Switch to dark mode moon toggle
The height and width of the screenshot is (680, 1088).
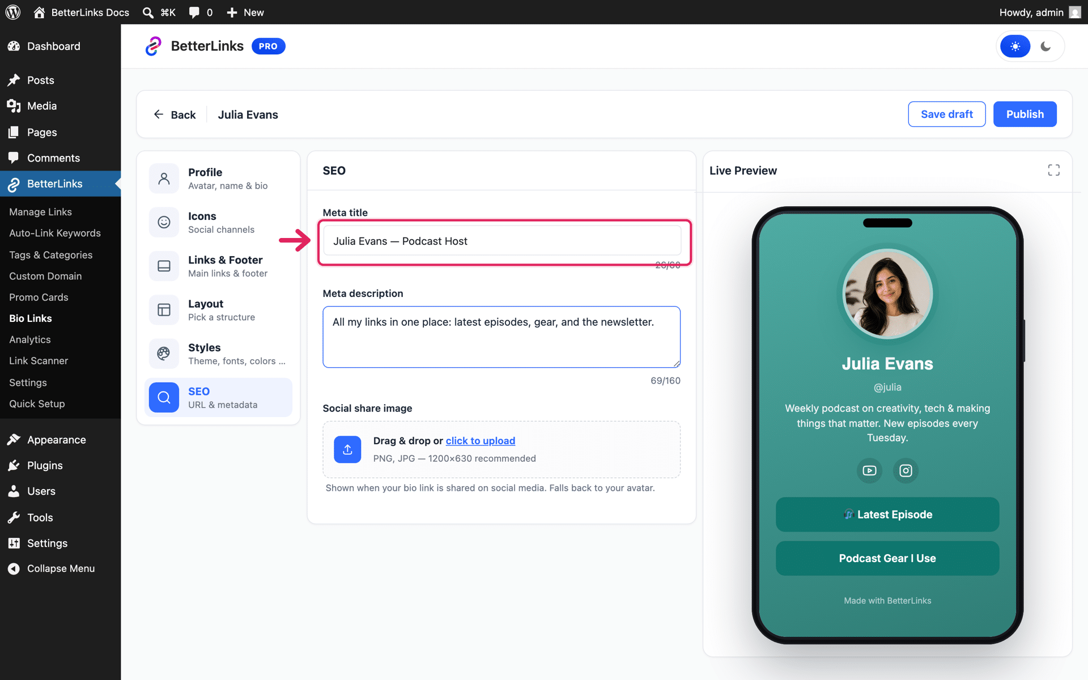click(x=1045, y=46)
